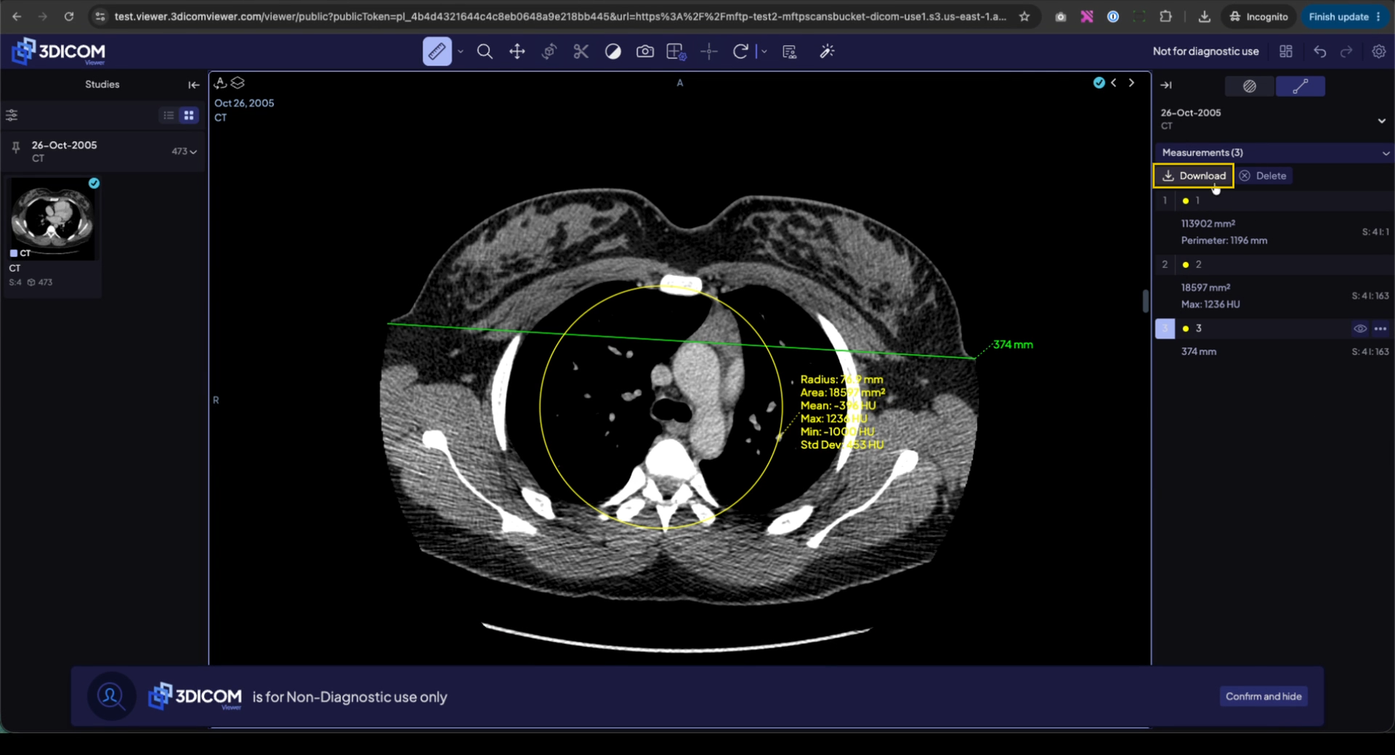Switch studies to list view
This screenshot has width=1395, height=755.
(169, 115)
